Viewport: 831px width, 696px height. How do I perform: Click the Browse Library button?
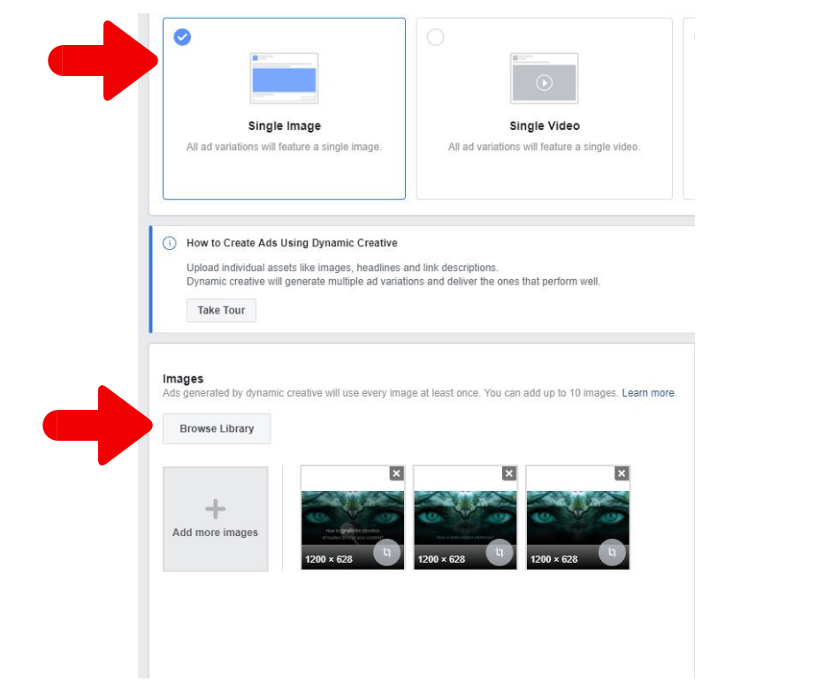click(217, 428)
